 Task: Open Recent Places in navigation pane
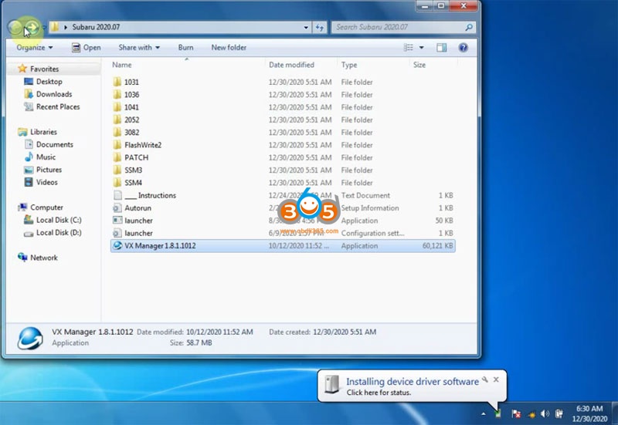coord(52,106)
